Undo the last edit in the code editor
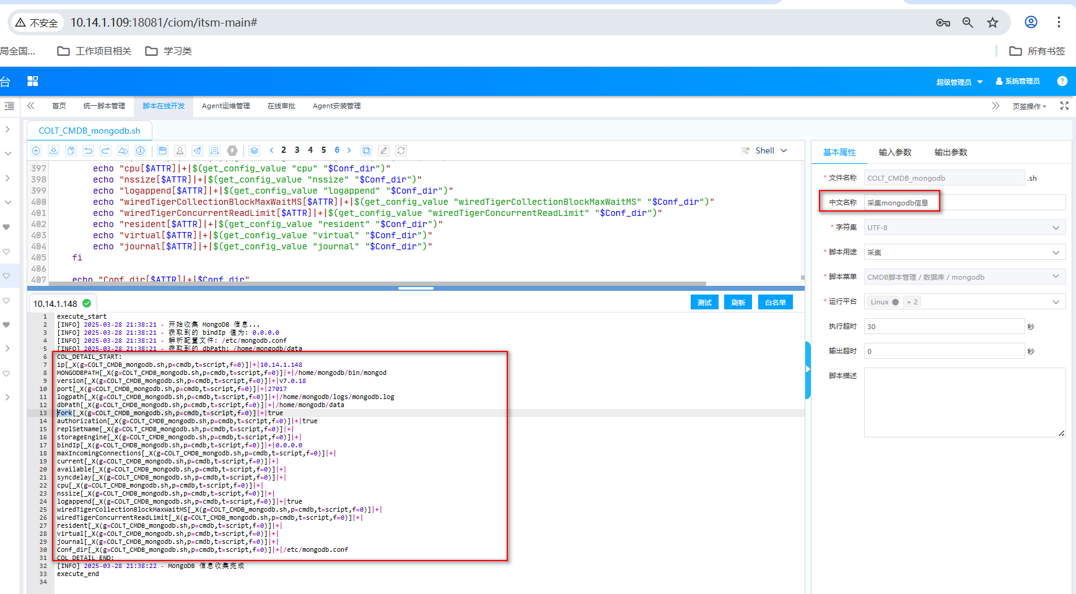Viewport: 1076px width, 594px height. click(89, 150)
